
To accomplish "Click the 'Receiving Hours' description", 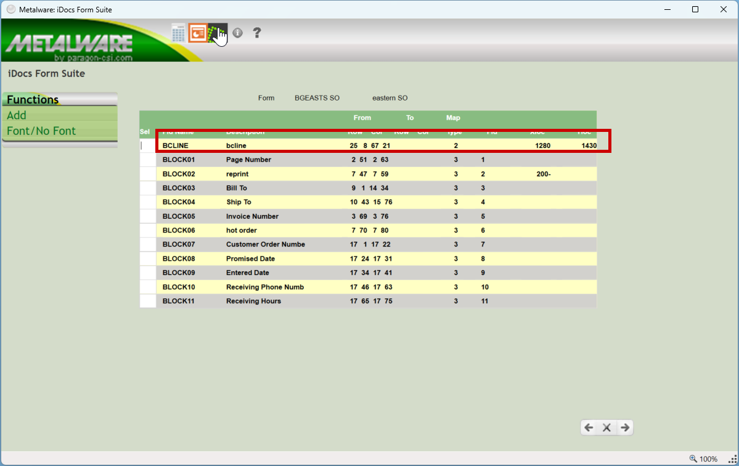I will click(253, 301).
